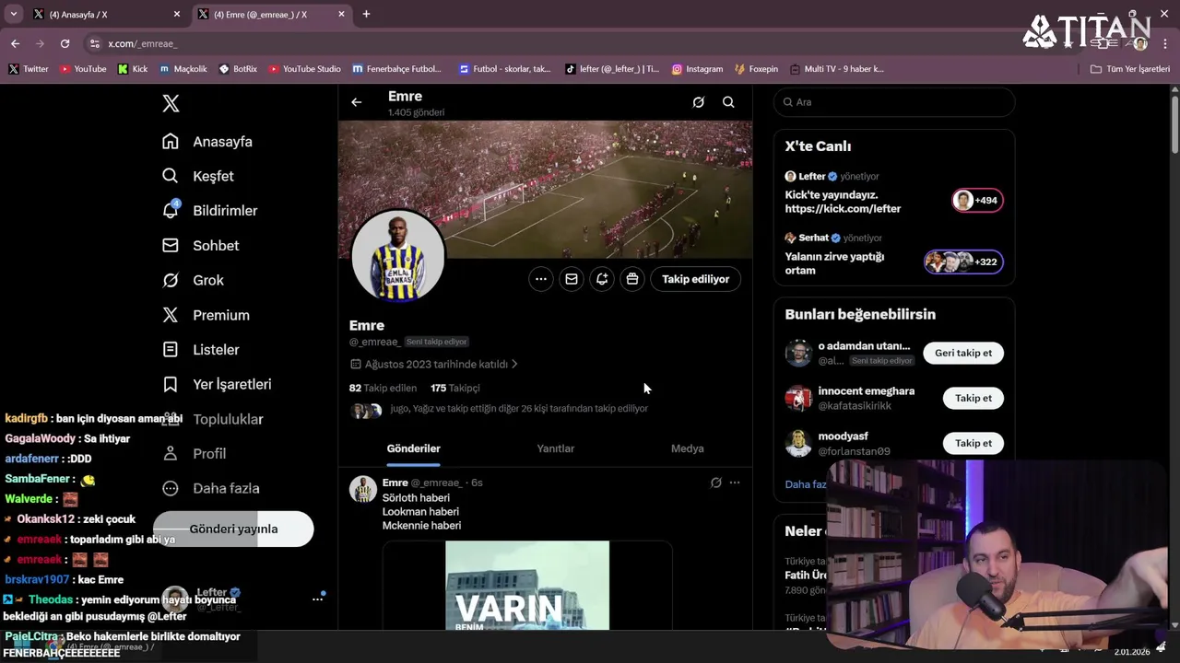Open BotRix bookmark

pos(238,69)
